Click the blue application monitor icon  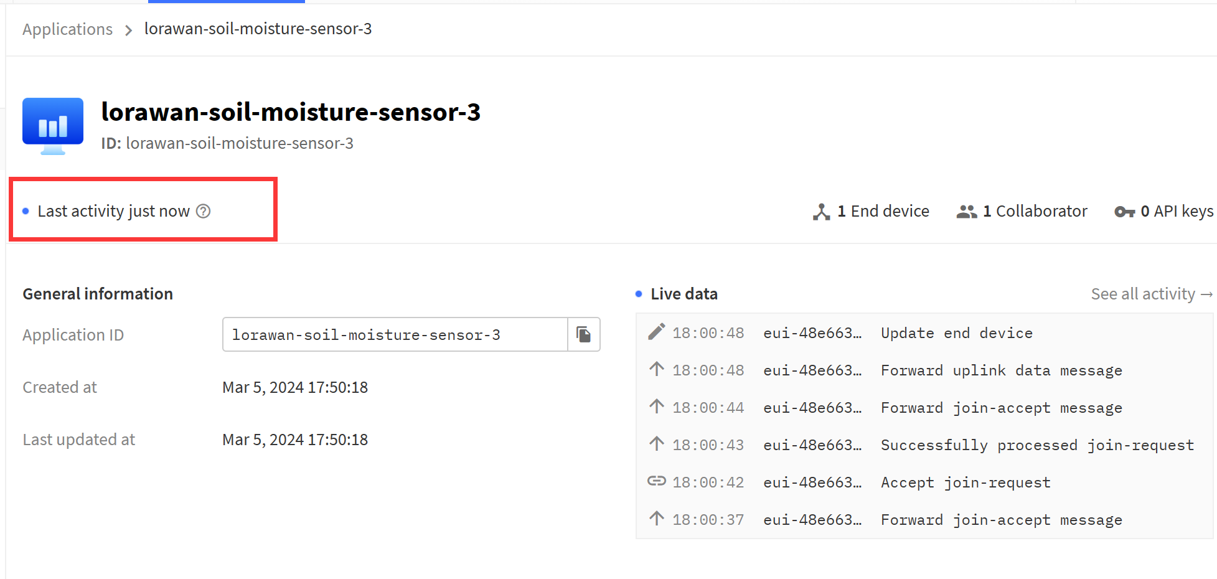pos(53,126)
